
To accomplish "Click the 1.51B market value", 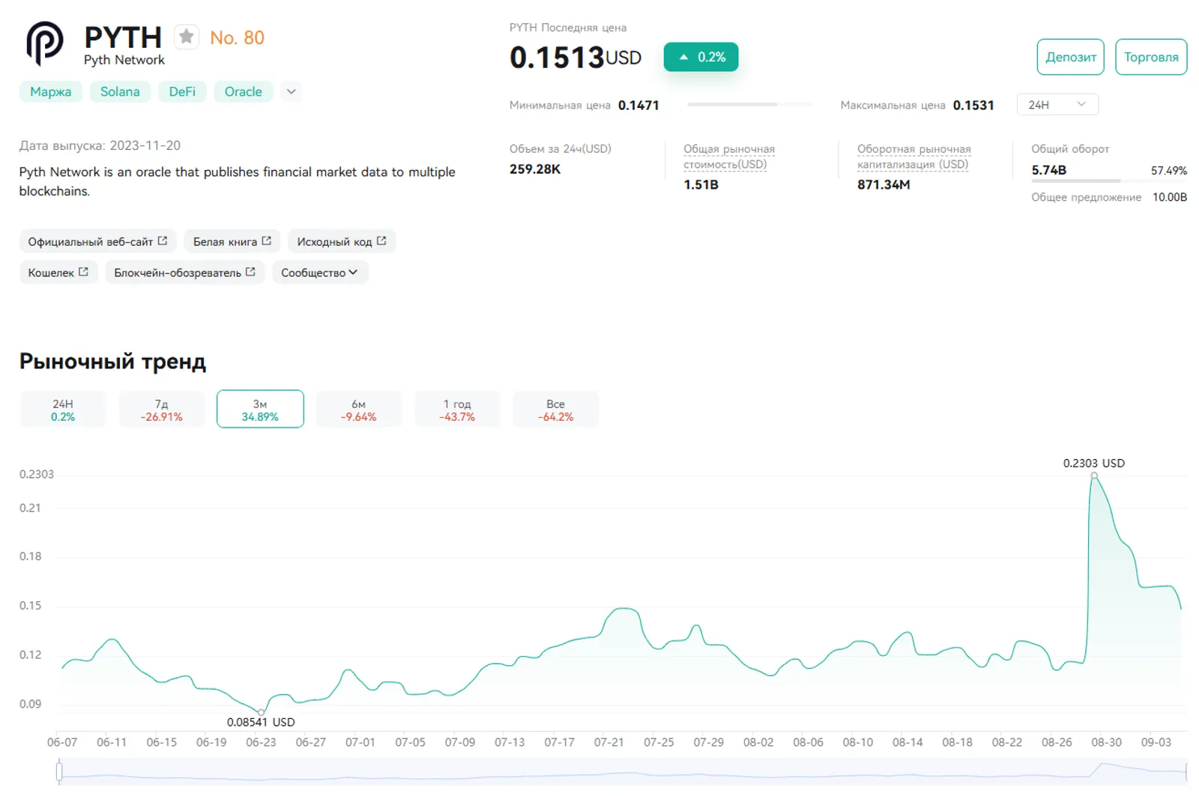I will (701, 184).
